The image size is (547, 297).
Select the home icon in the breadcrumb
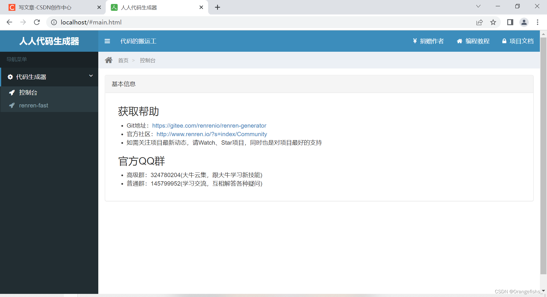tap(109, 60)
